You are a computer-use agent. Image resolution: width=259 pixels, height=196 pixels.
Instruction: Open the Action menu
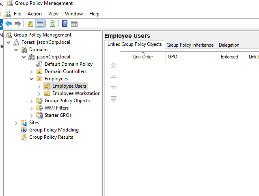coord(35,14)
